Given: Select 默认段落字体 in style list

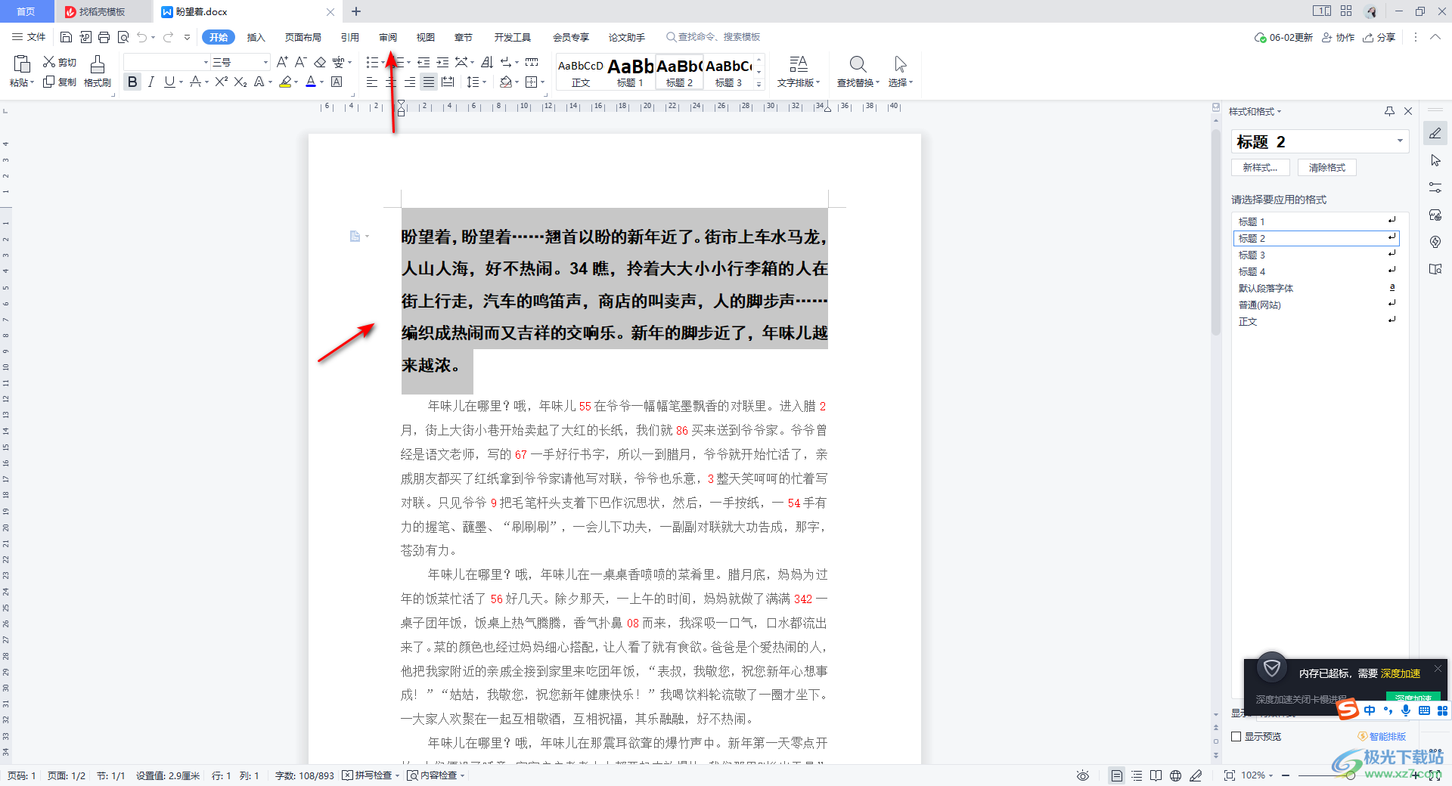Looking at the screenshot, I should (1316, 288).
